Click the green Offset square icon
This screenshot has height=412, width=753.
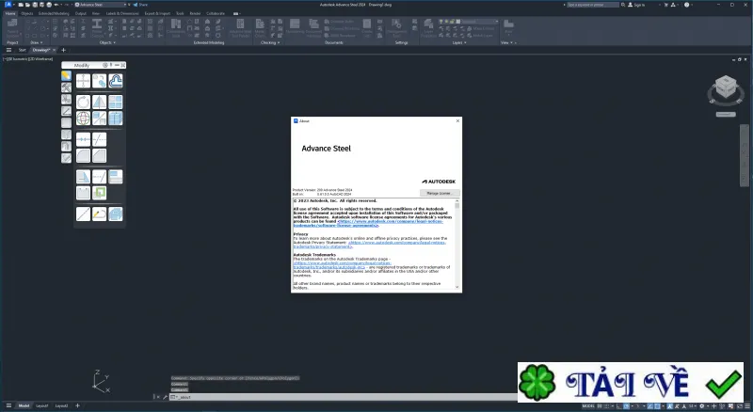100,193
